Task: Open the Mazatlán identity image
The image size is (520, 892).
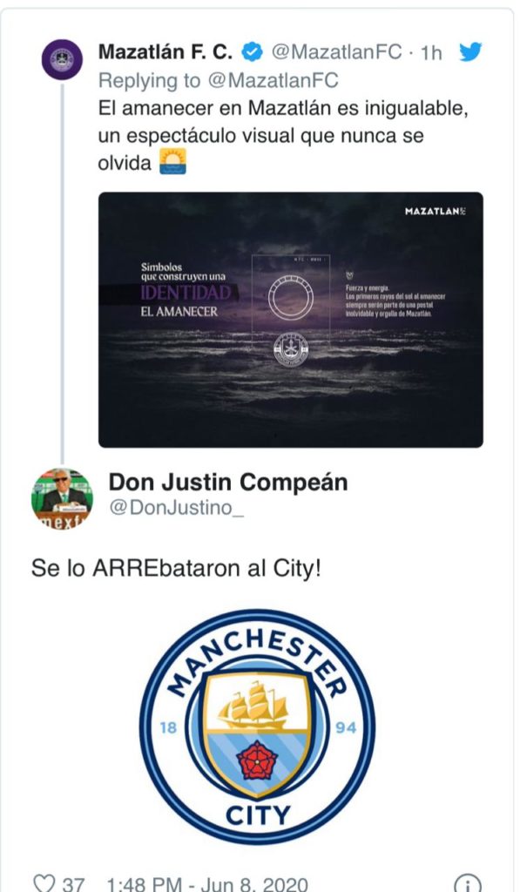Action: (x=291, y=320)
